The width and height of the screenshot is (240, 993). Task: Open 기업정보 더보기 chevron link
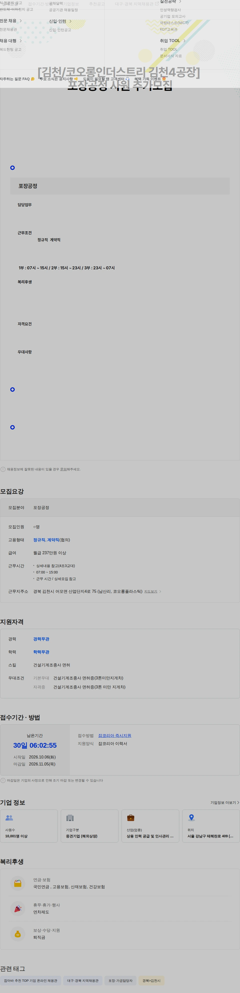tap(224, 802)
